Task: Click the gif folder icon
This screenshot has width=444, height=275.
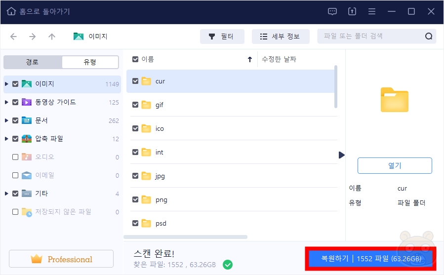Action: [x=146, y=105]
